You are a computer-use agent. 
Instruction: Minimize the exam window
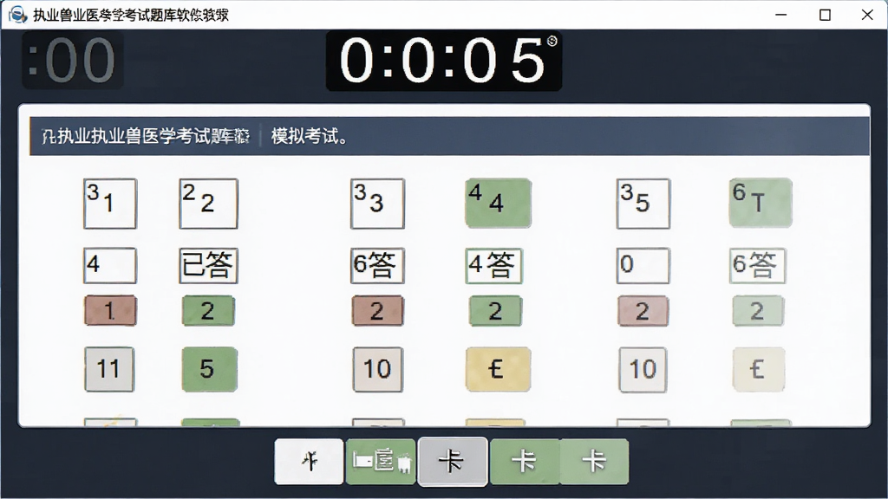pyautogui.click(x=781, y=15)
